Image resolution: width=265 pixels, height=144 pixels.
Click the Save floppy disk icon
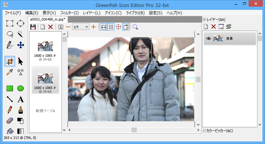point(33,27)
